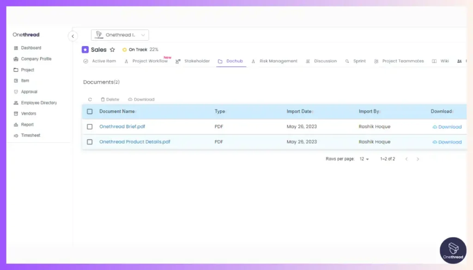
Task: Refresh the documents list
Action: coord(90,99)
